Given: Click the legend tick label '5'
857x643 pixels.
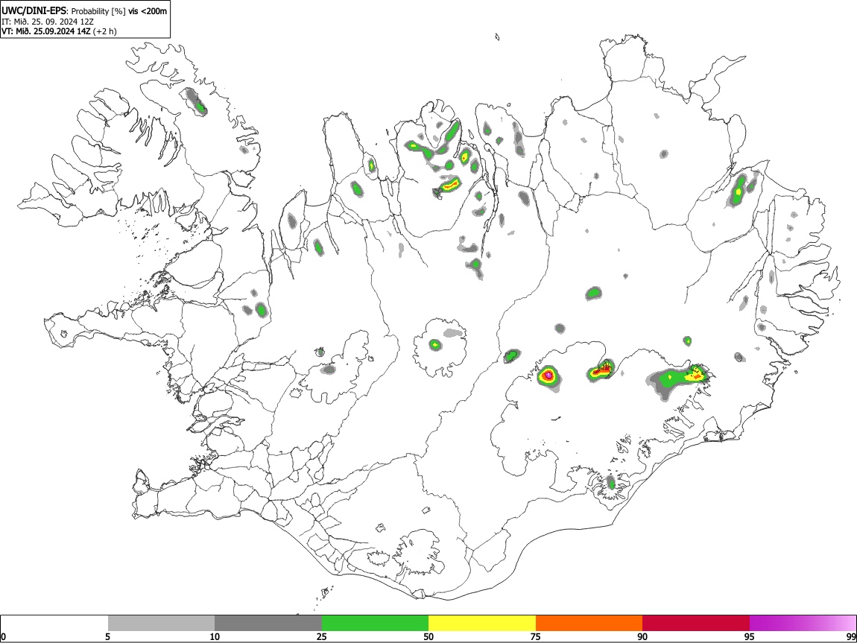Looking at the screenshot, I should click(107, 636).
